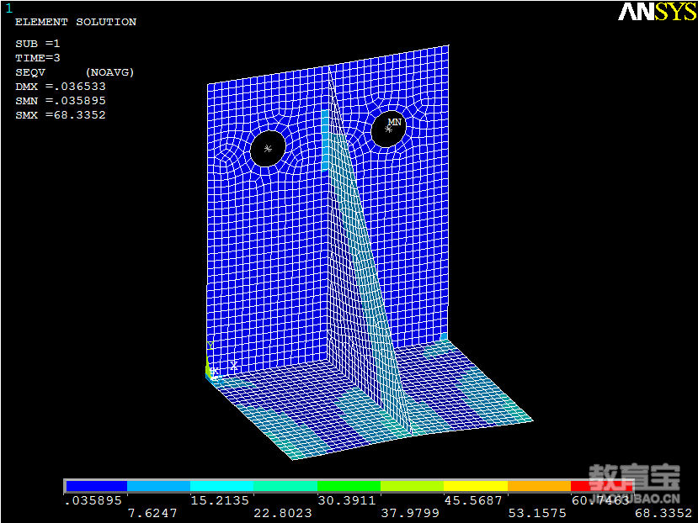Click the window number 1 label
The image size is (698, 523).
(x=9, y=8)
